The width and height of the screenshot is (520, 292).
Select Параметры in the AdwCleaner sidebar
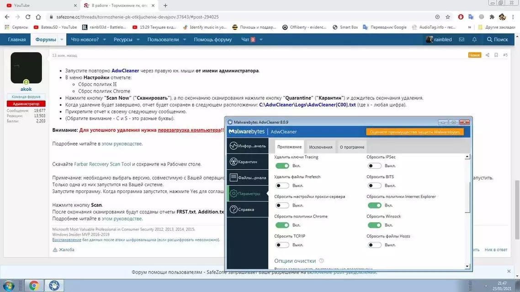tap(248, 193)
